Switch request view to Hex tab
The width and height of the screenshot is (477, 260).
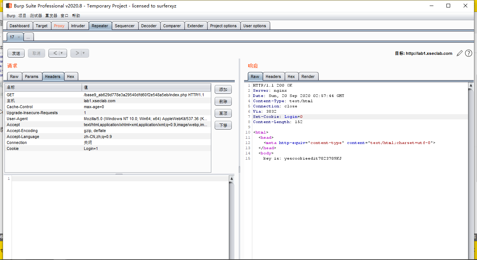(71, 76)
